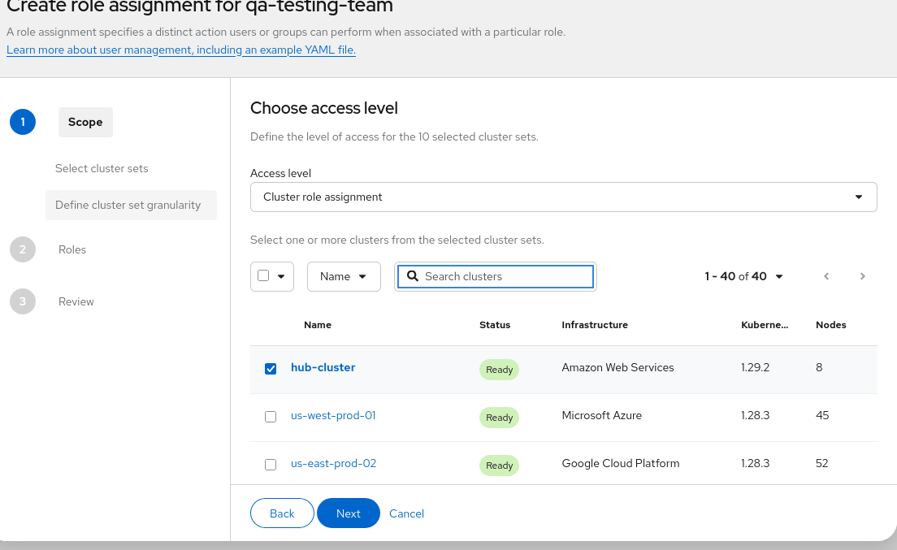Click step 2 Roles circle icon

coord(23,249)
